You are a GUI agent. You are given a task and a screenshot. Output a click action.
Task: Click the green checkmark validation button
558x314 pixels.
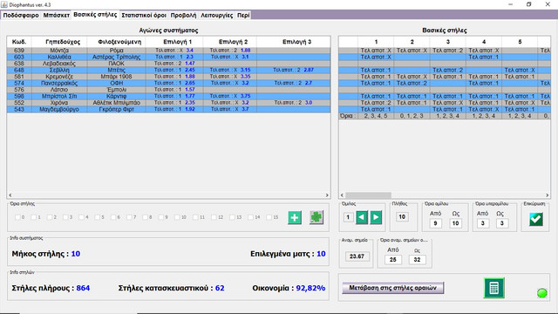click(x=536, y=219)
